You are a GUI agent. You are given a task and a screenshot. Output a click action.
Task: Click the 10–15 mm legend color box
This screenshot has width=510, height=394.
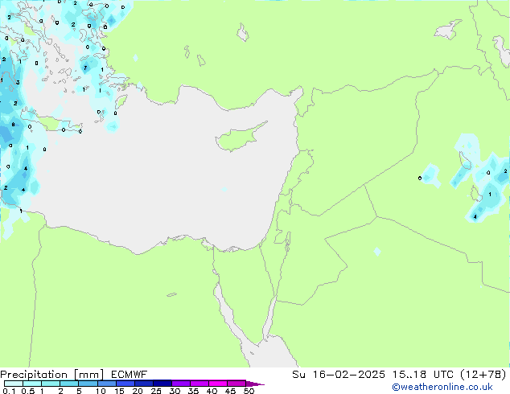tap(106, 384)
